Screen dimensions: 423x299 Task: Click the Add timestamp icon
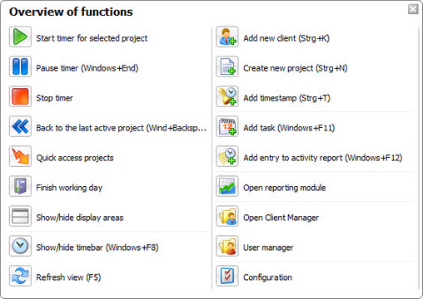[227, 96]
